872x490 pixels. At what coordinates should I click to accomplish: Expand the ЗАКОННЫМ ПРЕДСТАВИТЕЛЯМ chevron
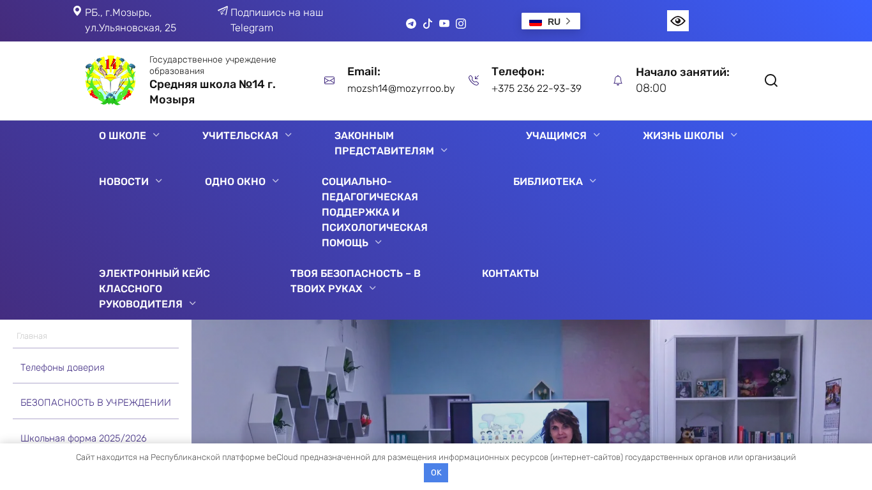444,150
